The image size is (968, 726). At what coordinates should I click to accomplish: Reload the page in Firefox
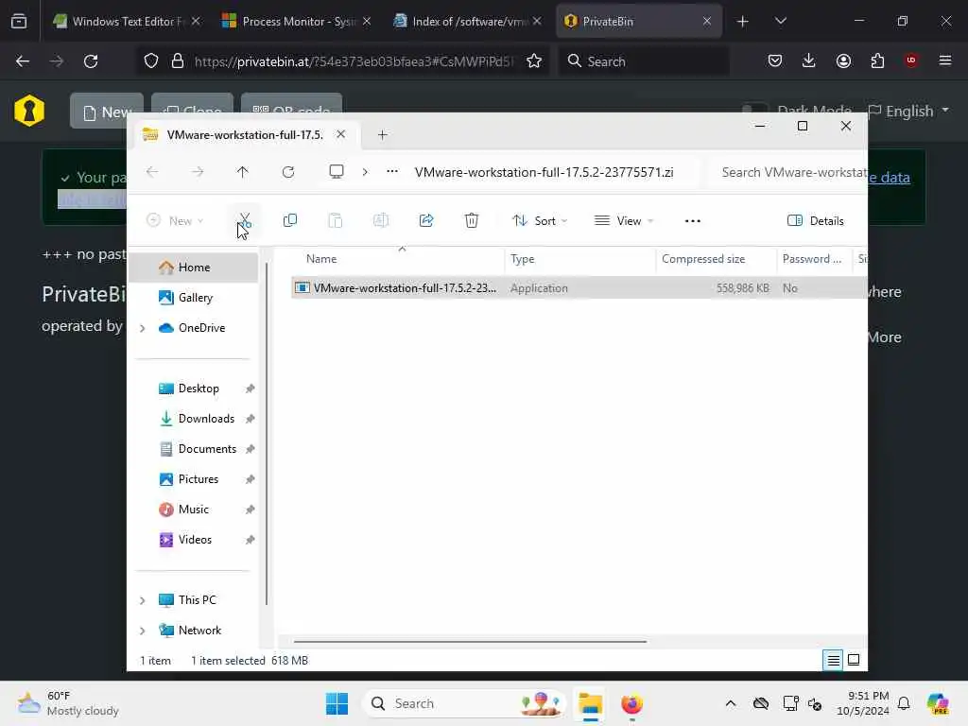91,61
